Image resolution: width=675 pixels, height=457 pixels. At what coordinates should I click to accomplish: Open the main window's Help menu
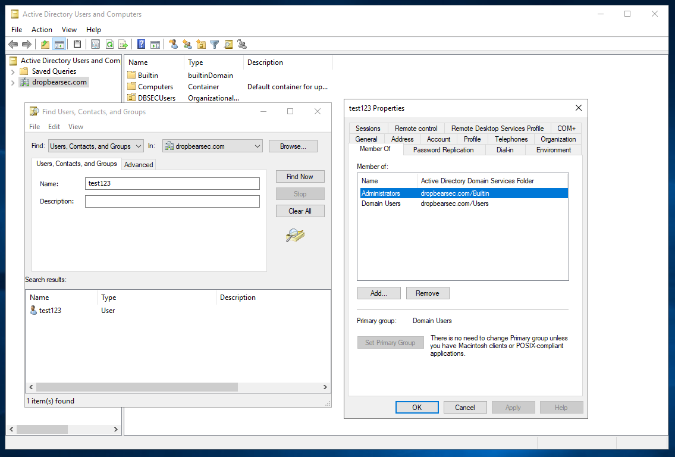pyautogui.click(x=93, y=29)
